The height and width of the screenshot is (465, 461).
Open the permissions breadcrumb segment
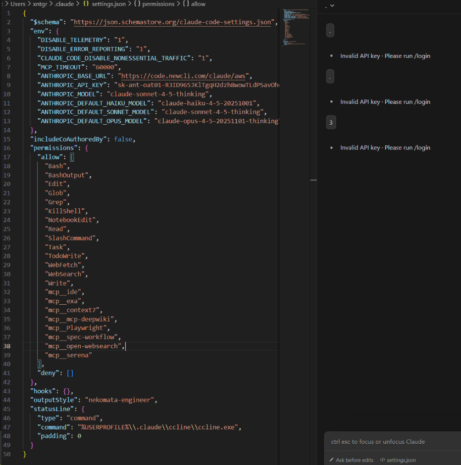pos(158,4)
